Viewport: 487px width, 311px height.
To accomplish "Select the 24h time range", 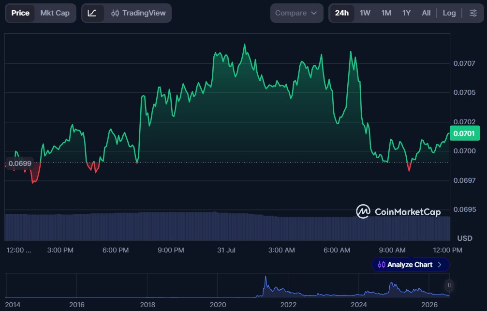I will click(341, 13).
